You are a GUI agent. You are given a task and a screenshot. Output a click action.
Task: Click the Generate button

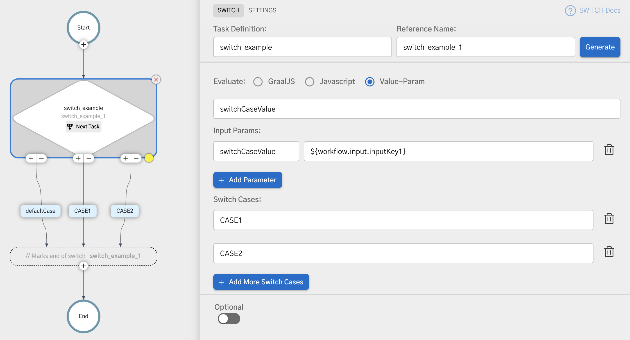point(600,47)
